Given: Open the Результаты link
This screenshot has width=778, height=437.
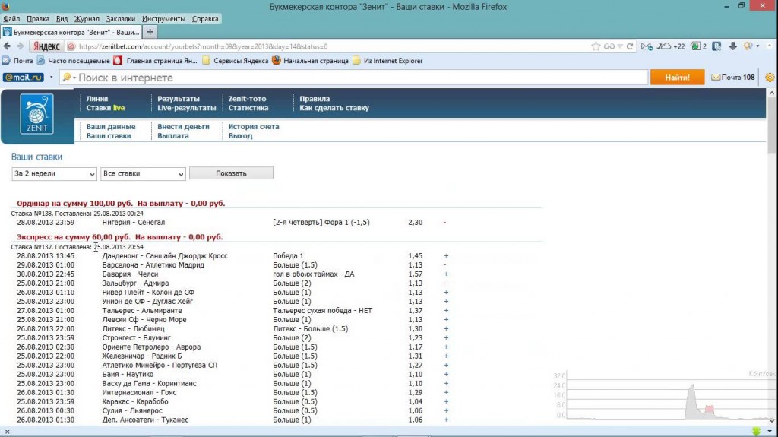Looking at the screenshot, I should [179, 99].
